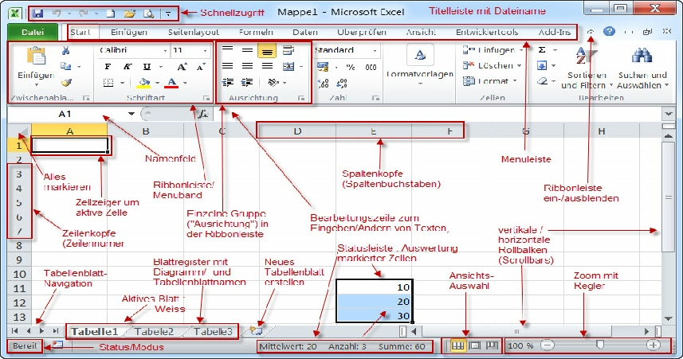Click the Name Box showing A1
This screenshot has width=683, height=359.
(x=65, y=114)
